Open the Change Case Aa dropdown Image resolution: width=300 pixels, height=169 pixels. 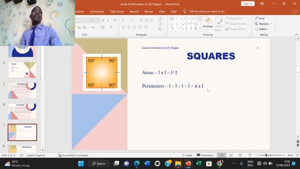[94, 27]
